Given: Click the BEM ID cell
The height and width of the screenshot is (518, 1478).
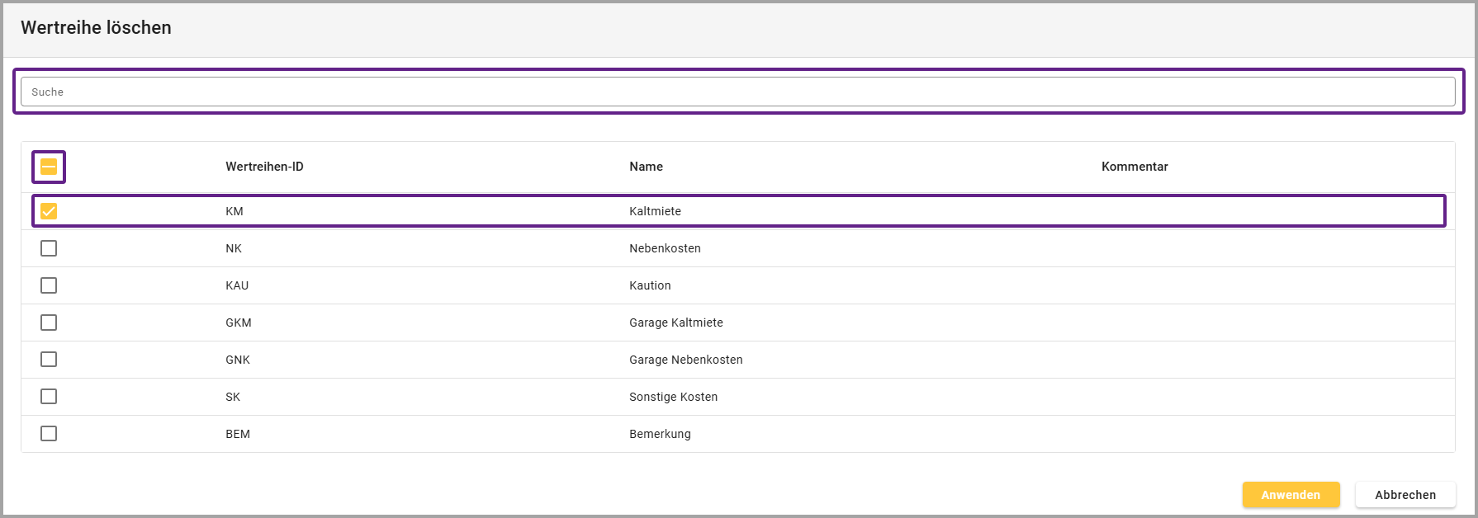Looking at the screenshot, I should tap(238, 434).
